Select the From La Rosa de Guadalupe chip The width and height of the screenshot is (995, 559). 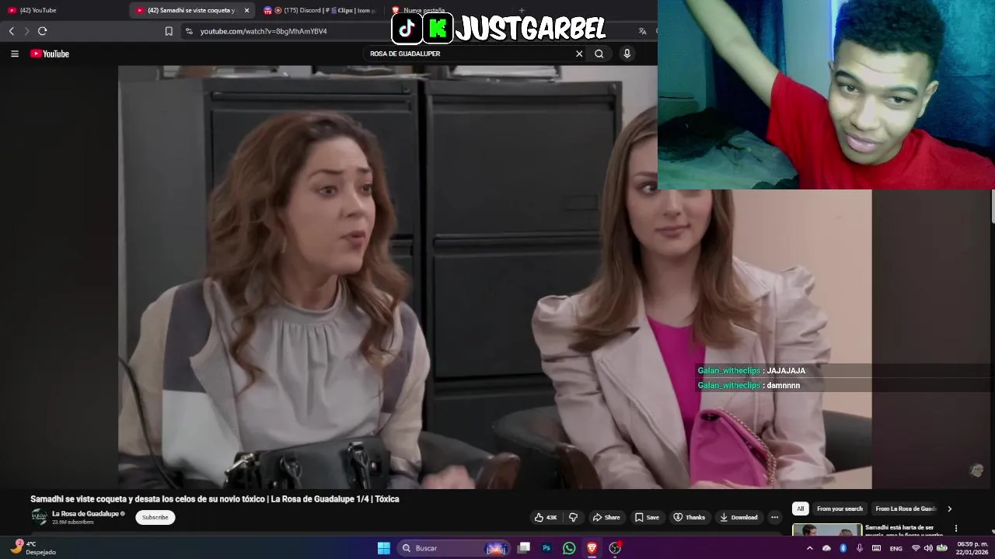906,509
